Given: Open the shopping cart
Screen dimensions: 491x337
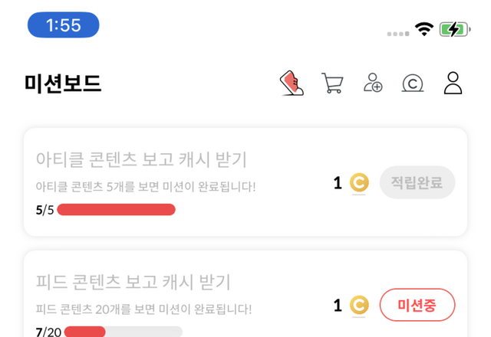Looking at the screenshot, I should point(332,83).
